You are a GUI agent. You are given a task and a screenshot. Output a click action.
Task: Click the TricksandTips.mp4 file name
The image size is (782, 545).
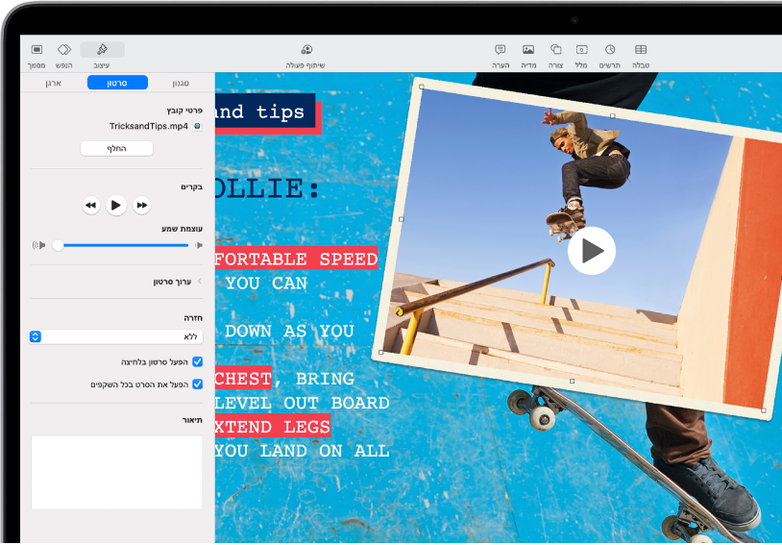point(149,126)
